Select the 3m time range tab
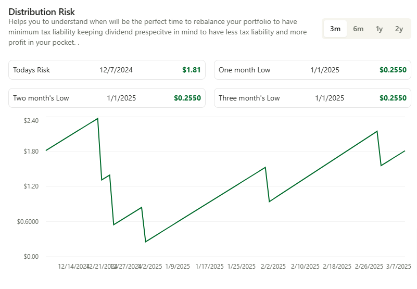The width and height of the screenshot is (417, 289). pos(335,29)
